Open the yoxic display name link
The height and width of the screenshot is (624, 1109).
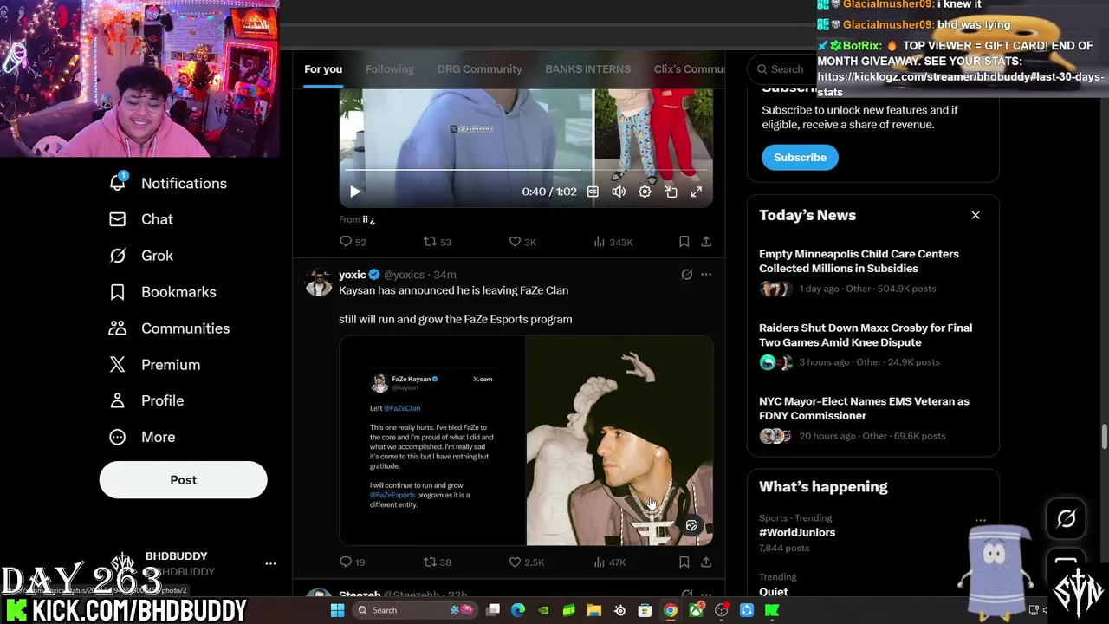coord(353,275)
